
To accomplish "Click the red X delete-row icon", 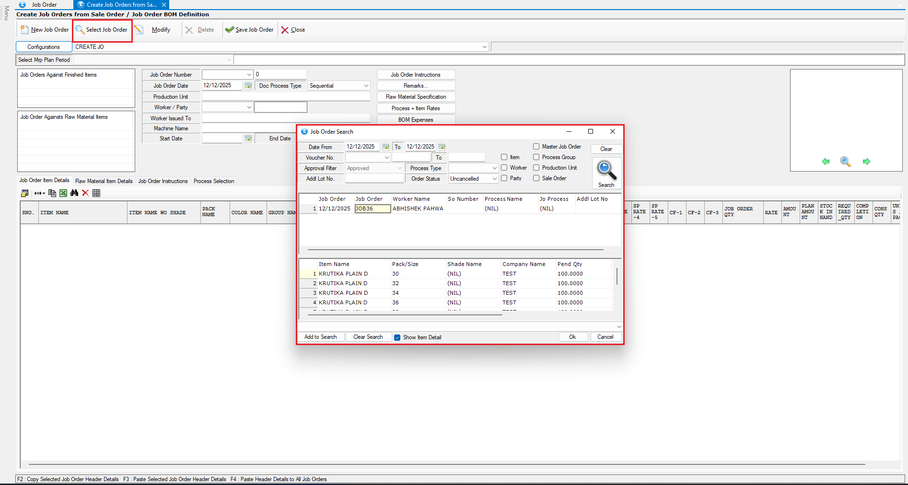I will click(x=85, y=193).
